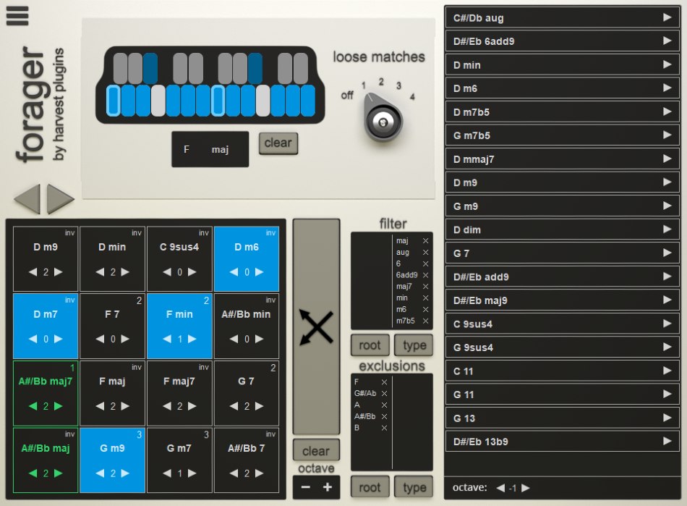This screenshot has height=506, width=687.
Task: Click the crossed arrows shuffle icon
Action: [316, 326]
